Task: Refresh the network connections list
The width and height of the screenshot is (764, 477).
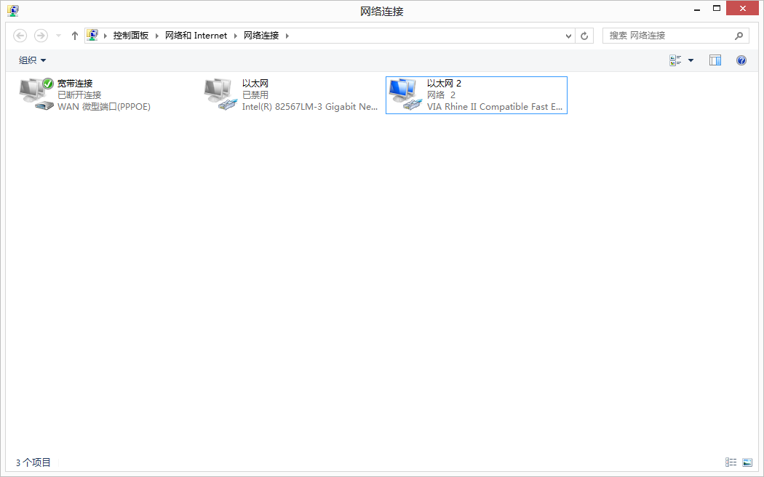Action: tap(584, 36)
